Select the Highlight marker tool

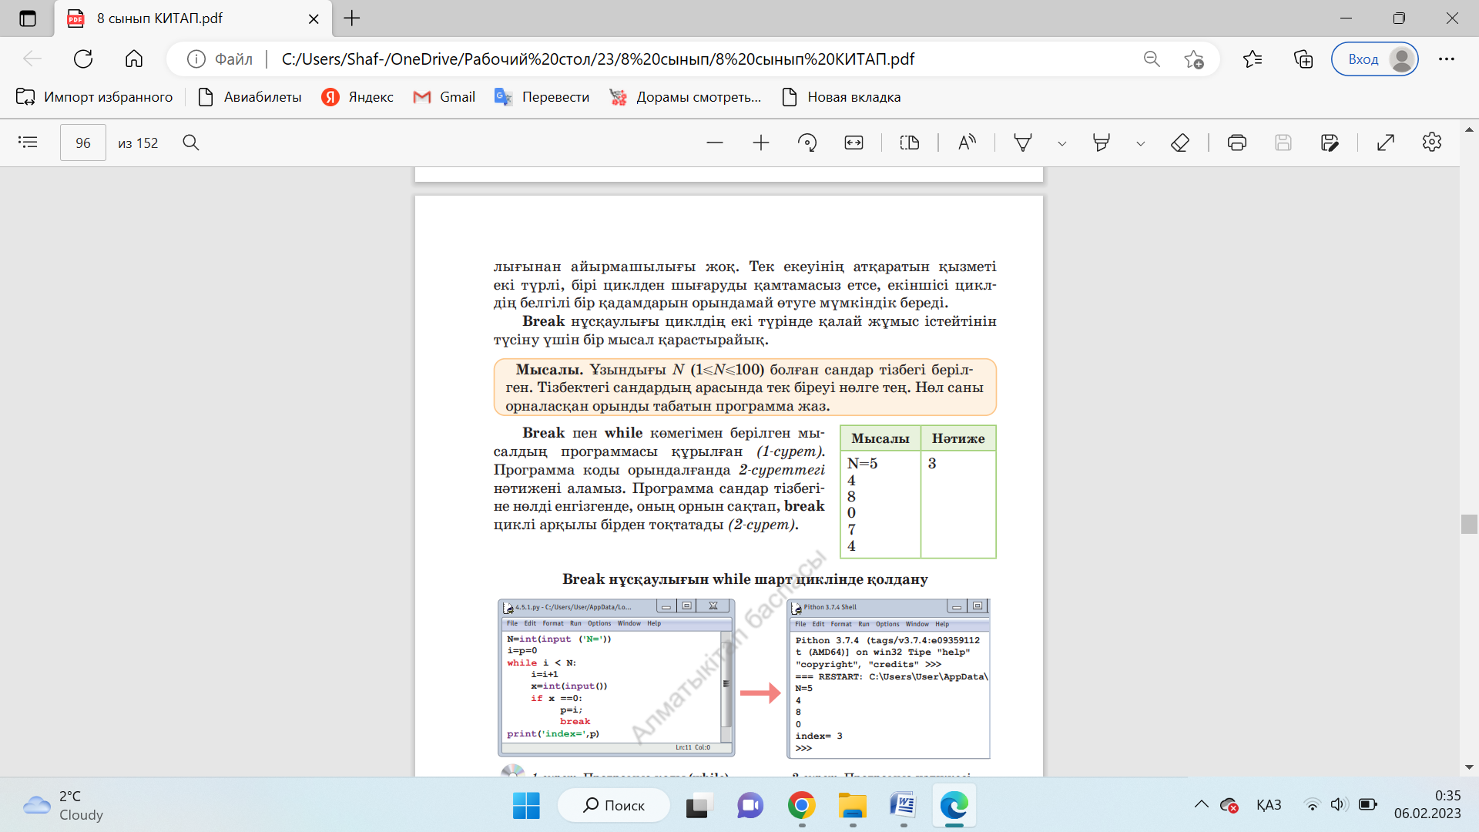1102,143
